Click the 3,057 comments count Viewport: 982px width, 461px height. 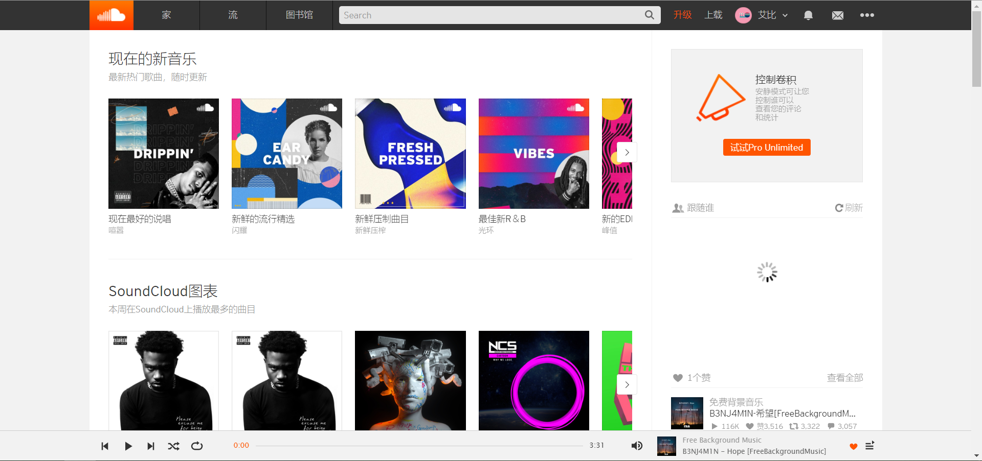pos(842,426)
